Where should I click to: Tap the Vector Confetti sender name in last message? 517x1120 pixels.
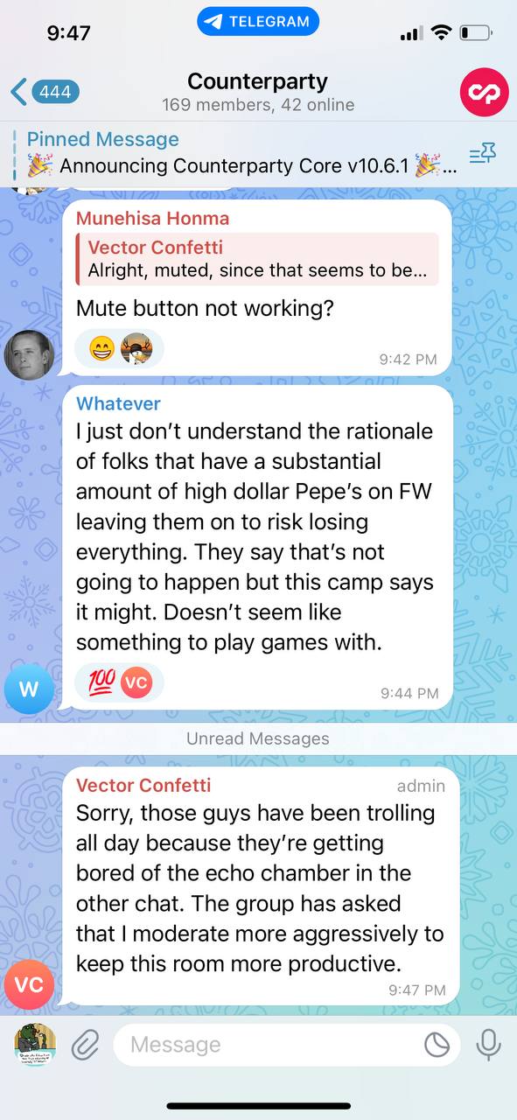click(x=143, y=785)
